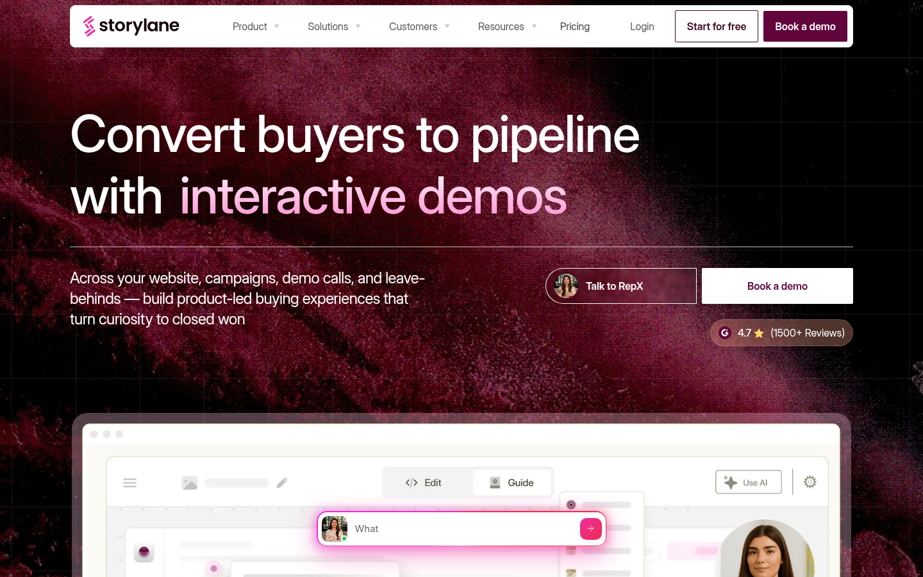This screenshot has width=923, height=577.
Task: Open the Resources dropdown
Action: click(507, 26)
